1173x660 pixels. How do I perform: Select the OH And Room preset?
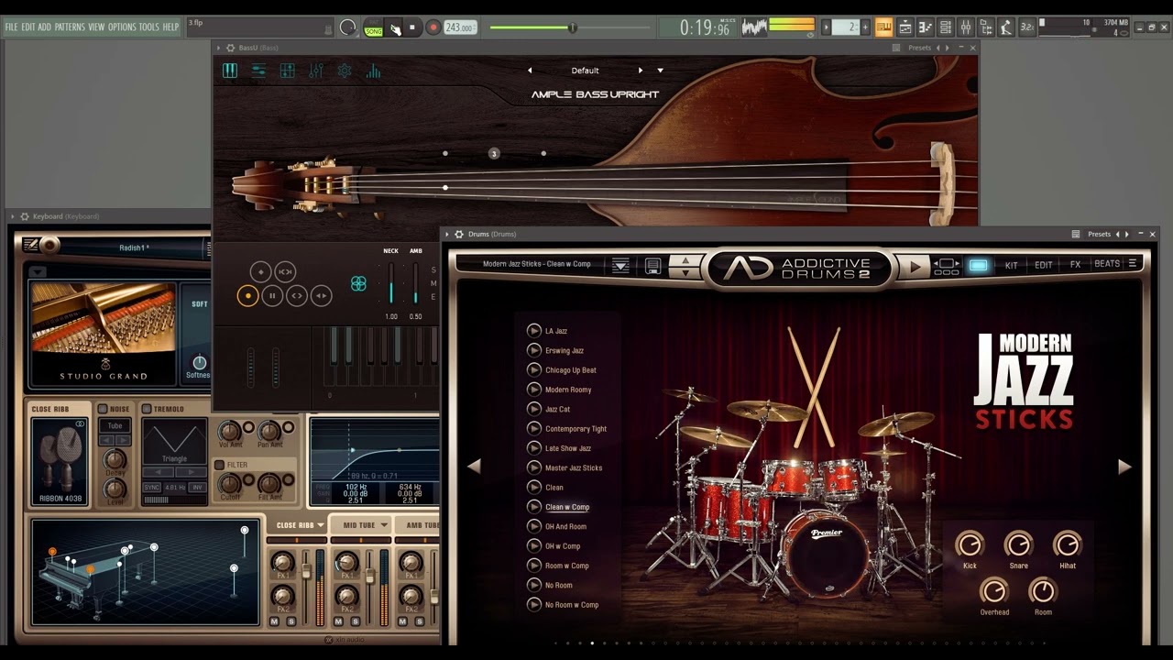565,526
